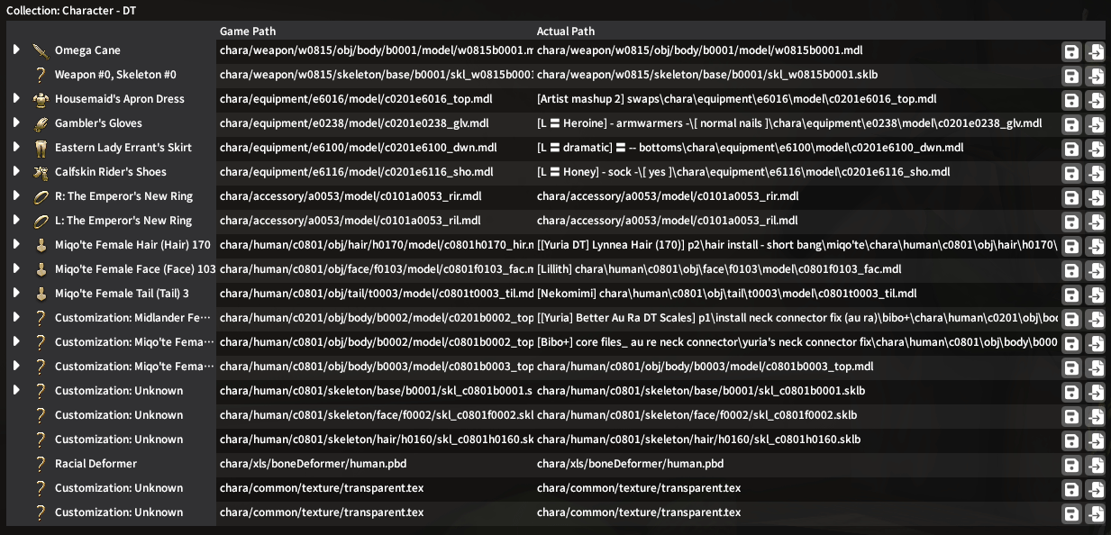
Task: Click the shoes icon for Calfskin Rider's Shoes
Action: (40, 172)
